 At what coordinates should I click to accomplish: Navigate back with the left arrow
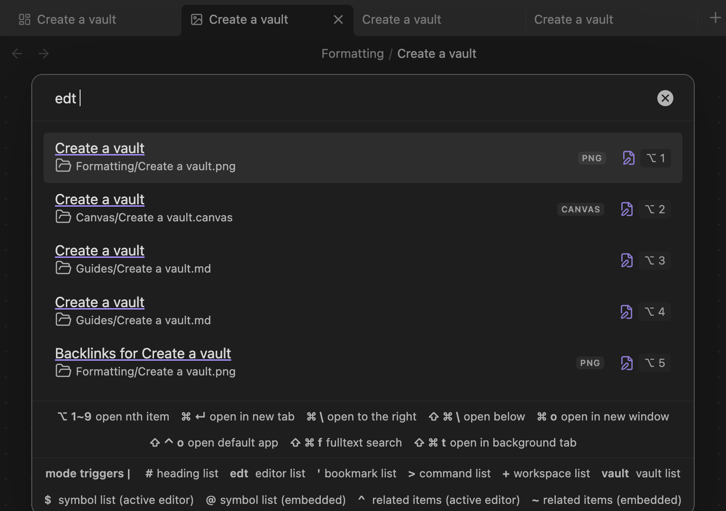[17, 54]
